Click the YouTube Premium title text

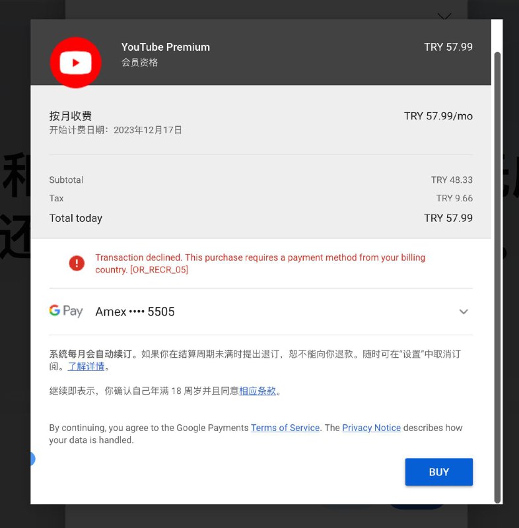pos(165,47)
